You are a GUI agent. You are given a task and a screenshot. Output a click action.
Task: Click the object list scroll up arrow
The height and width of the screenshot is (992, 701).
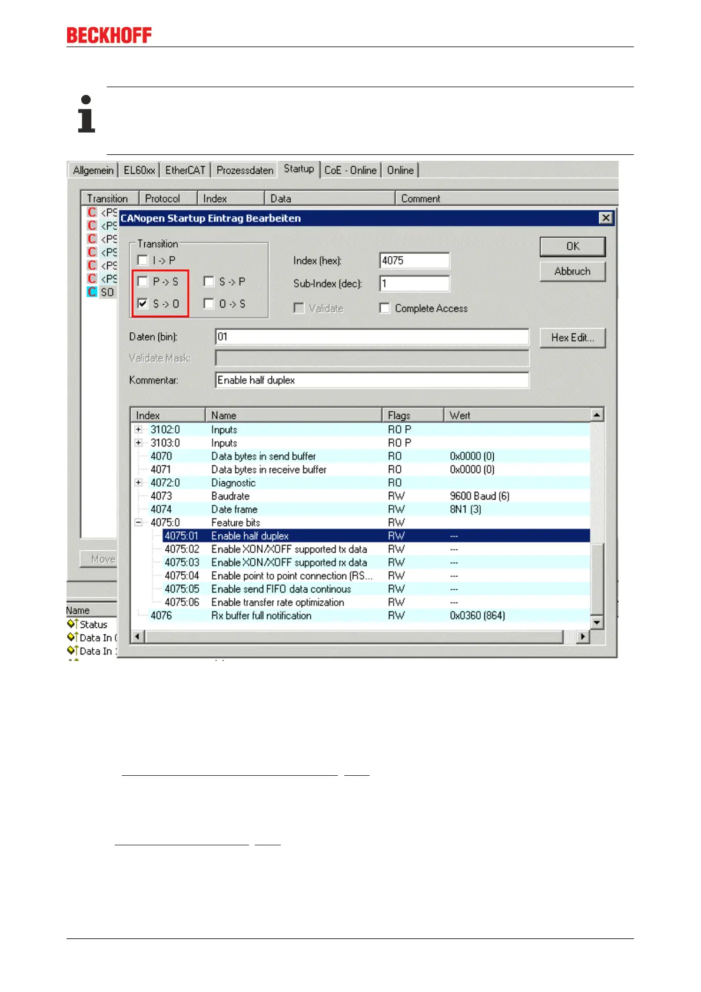[597, 415]
